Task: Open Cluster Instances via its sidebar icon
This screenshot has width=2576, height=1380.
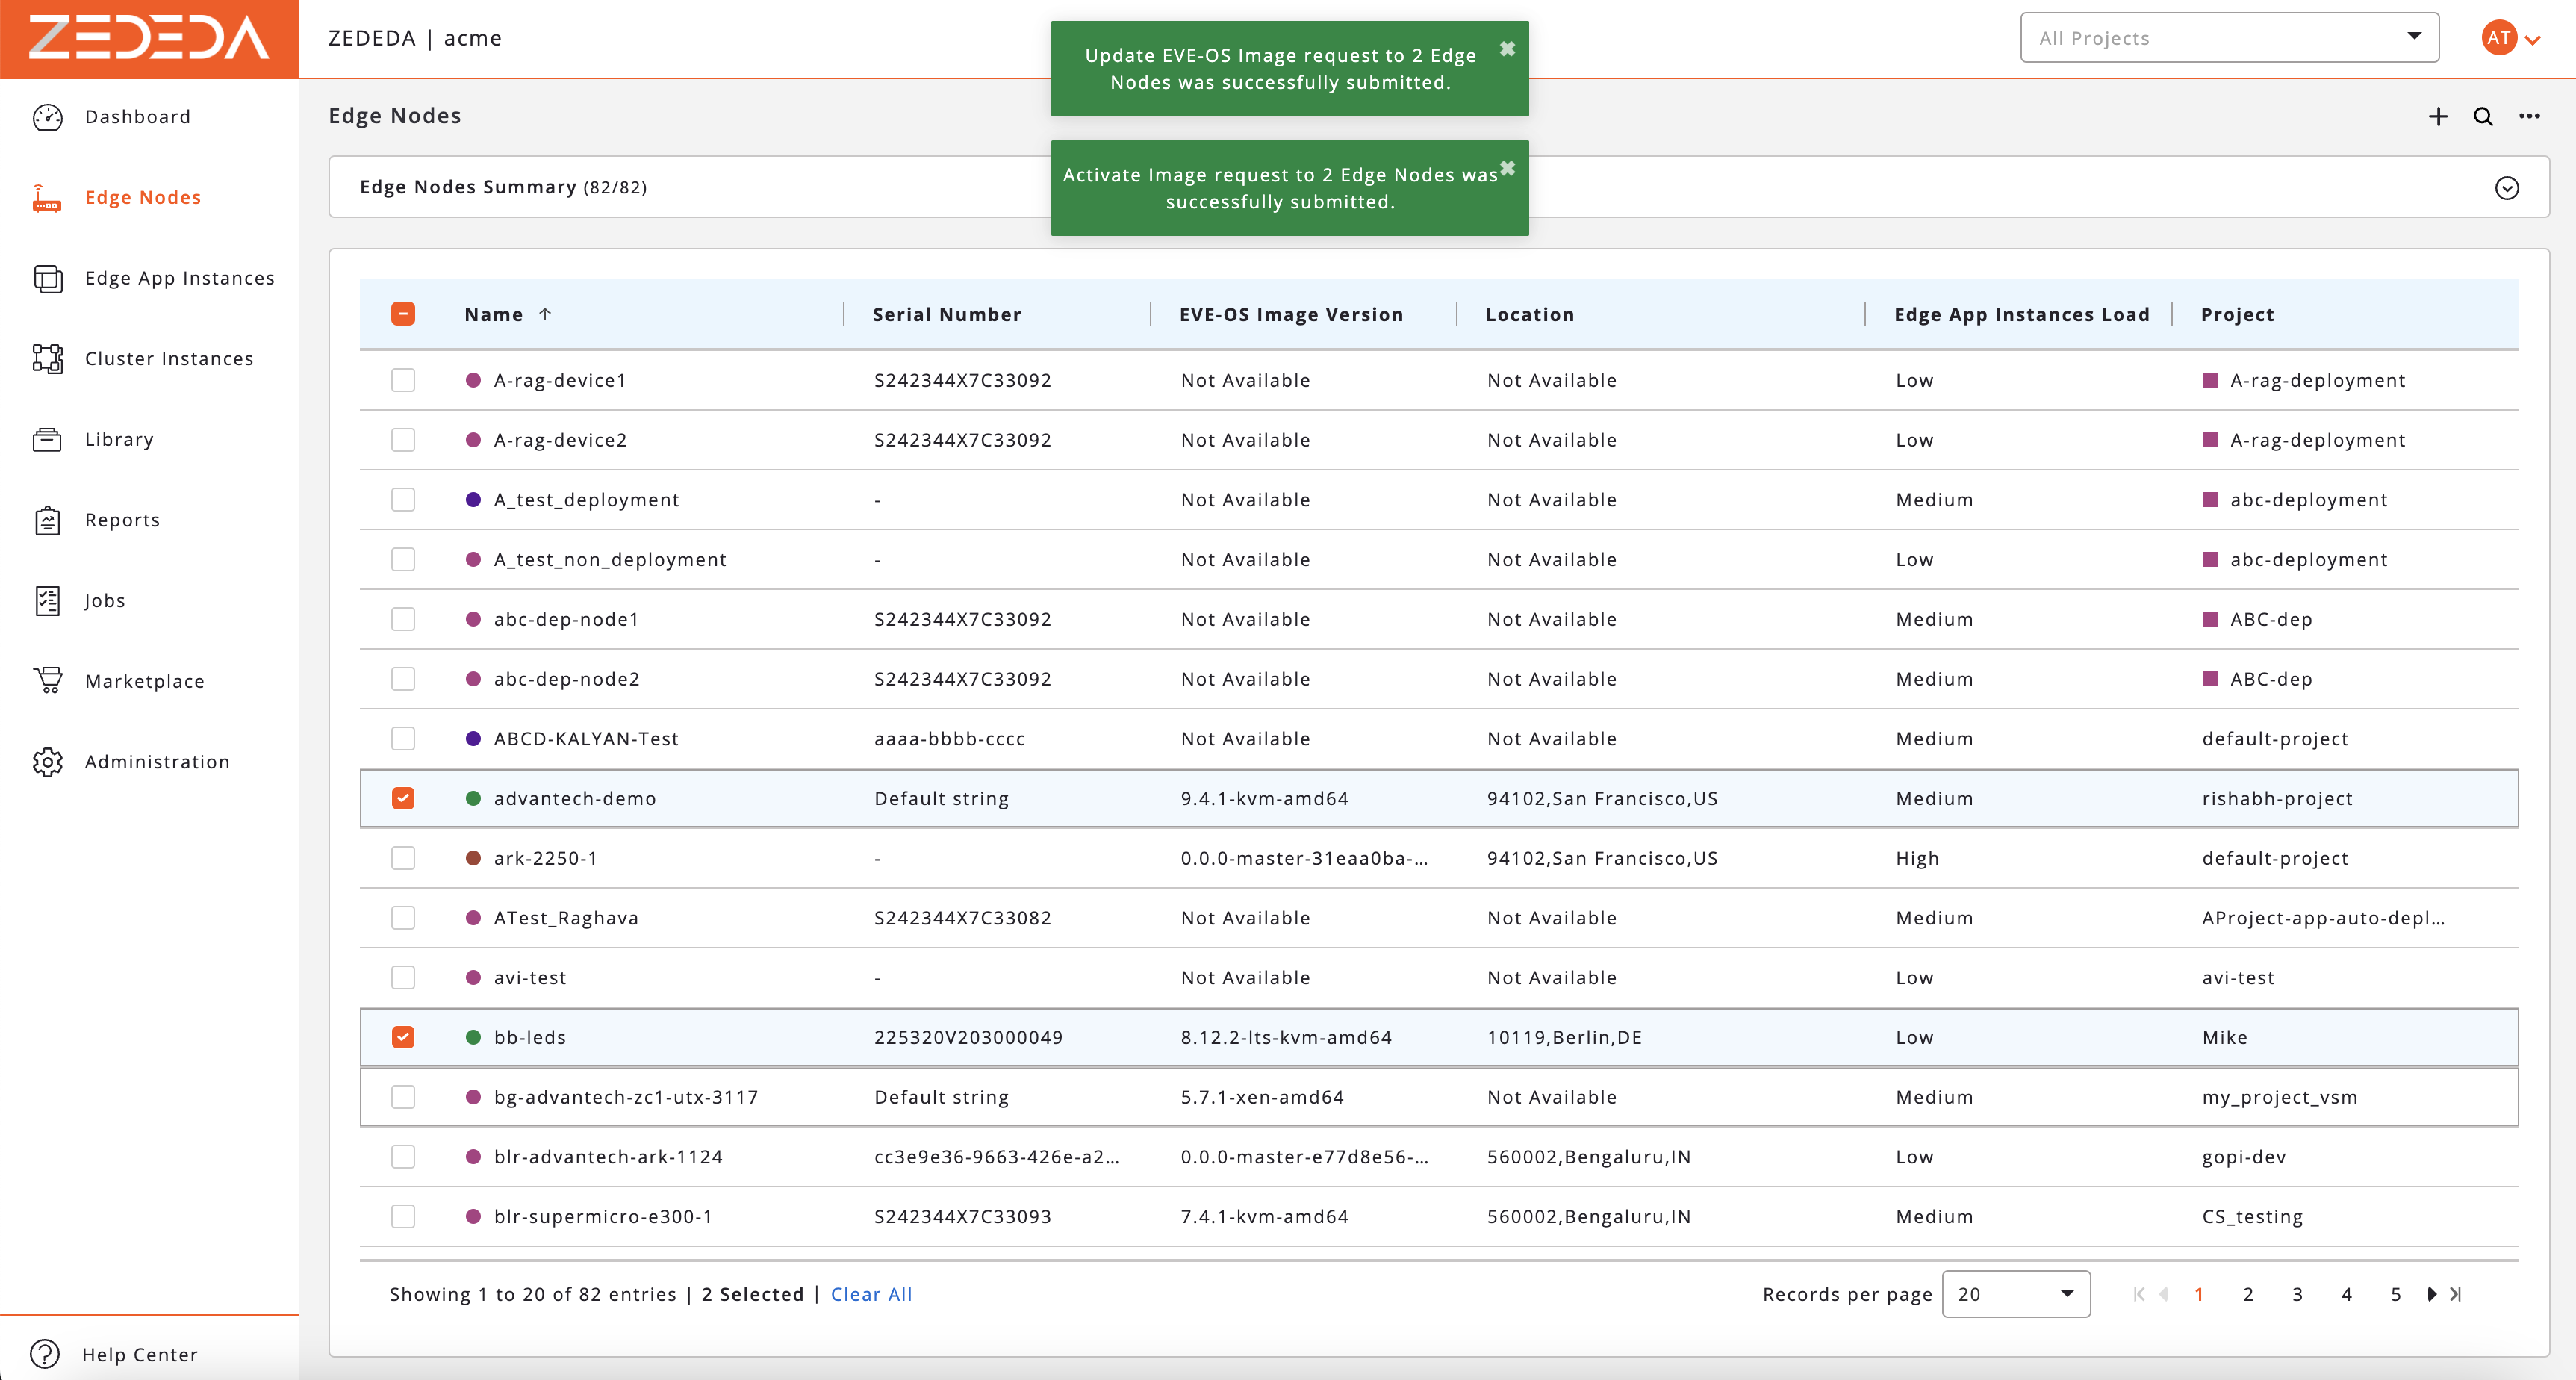Action: (x=48, y=358)
